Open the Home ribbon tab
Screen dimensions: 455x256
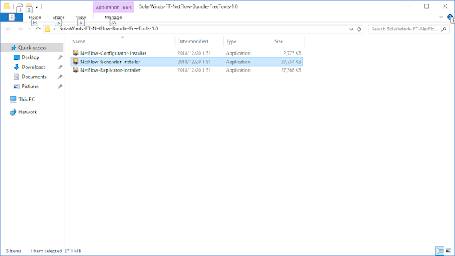click(x=35, y=18)
